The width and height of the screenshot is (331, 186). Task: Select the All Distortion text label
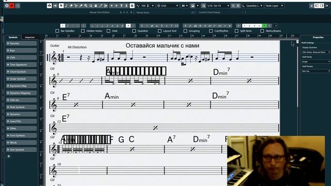tap(77, 47)
